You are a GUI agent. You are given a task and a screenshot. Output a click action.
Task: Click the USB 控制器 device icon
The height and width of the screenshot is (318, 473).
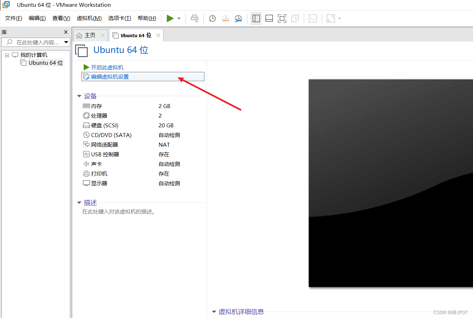pos(86,154)
